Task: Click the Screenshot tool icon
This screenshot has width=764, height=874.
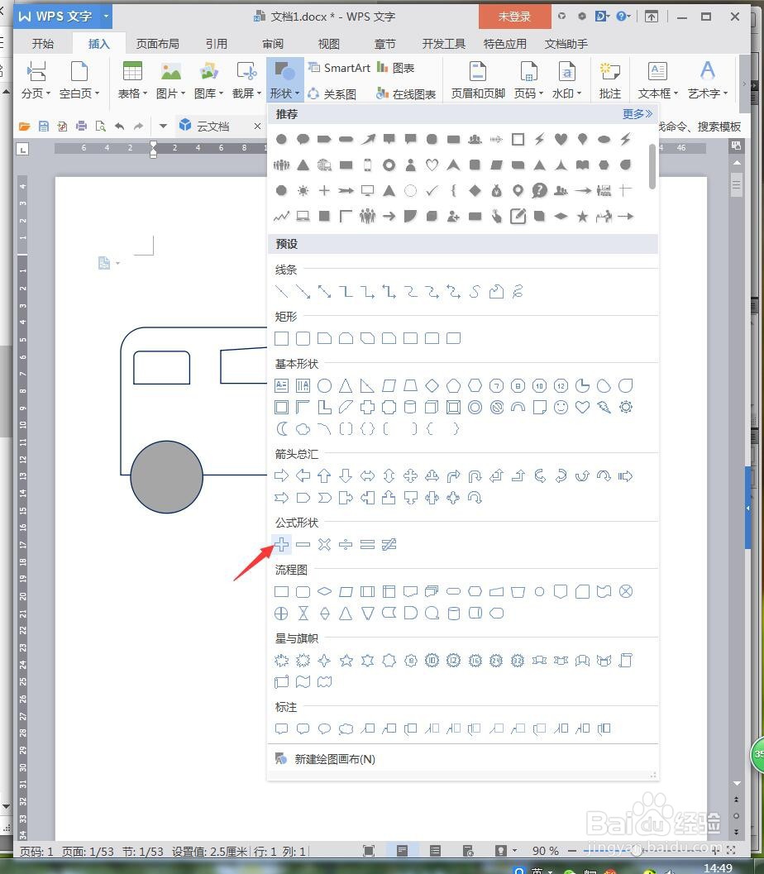Action: [246, 72]
